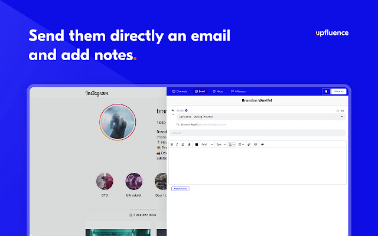The height and width of the screenshot is (236, 378).
Task: Toggle bold formatting in the email toolbar
Action: [172, 145]
